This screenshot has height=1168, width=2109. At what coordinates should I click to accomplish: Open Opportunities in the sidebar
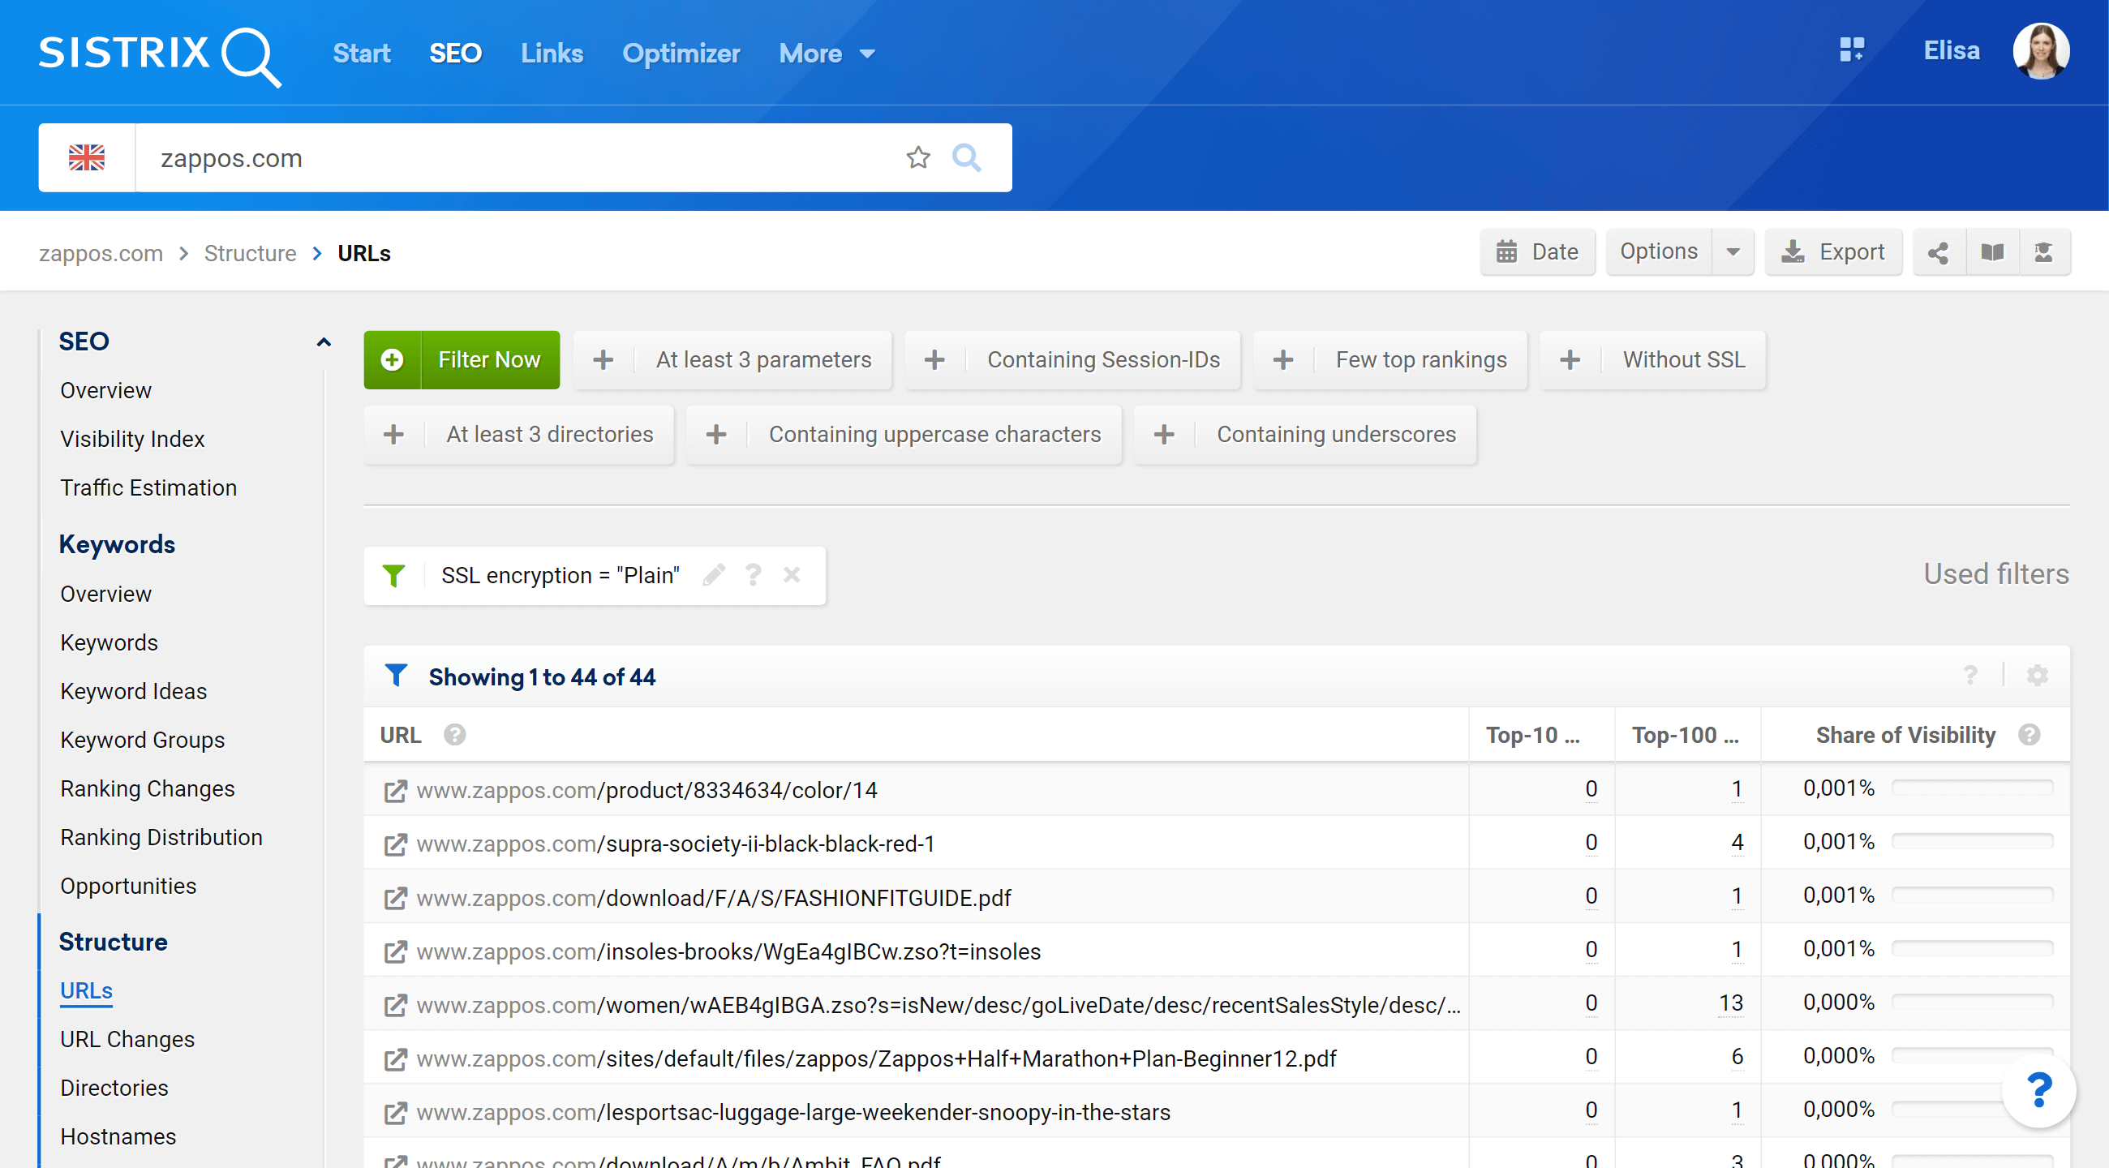click(128, 887)
